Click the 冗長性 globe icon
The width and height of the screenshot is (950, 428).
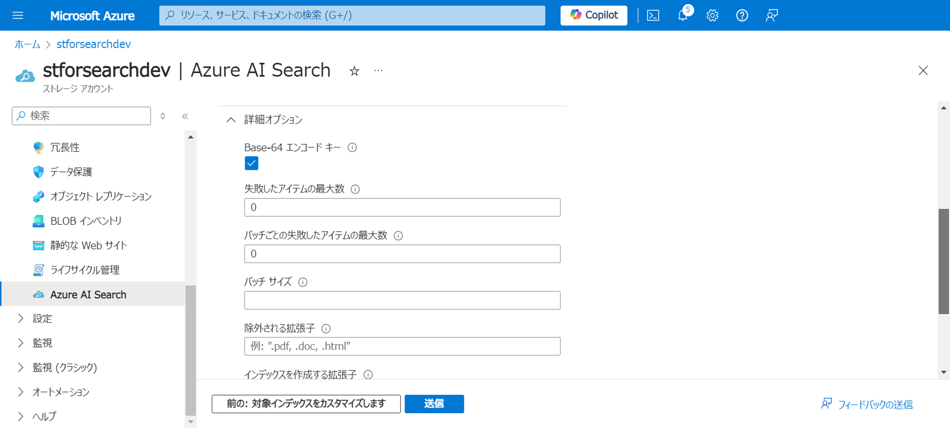click(39, 147)
